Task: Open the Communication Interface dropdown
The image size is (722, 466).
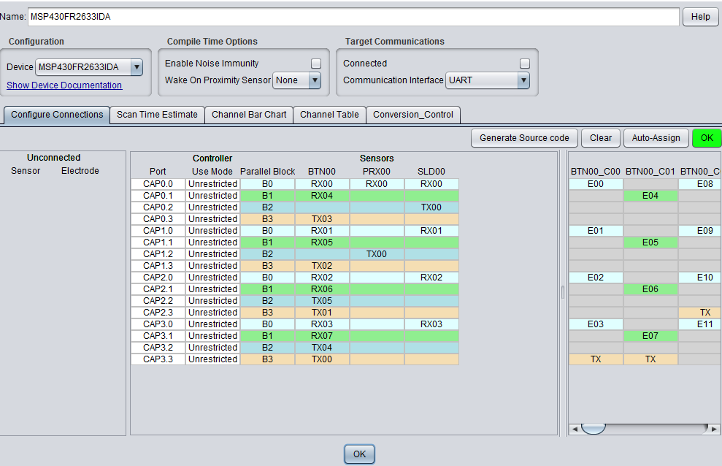Action: pos(523,80)
